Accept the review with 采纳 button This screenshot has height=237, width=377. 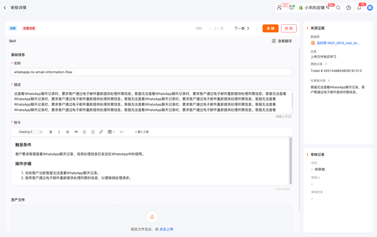pos(270,28)
